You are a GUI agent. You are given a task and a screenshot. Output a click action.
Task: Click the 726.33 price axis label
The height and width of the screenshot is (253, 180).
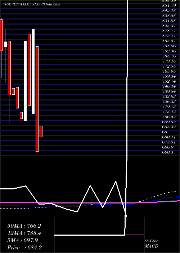click(169, 102)
